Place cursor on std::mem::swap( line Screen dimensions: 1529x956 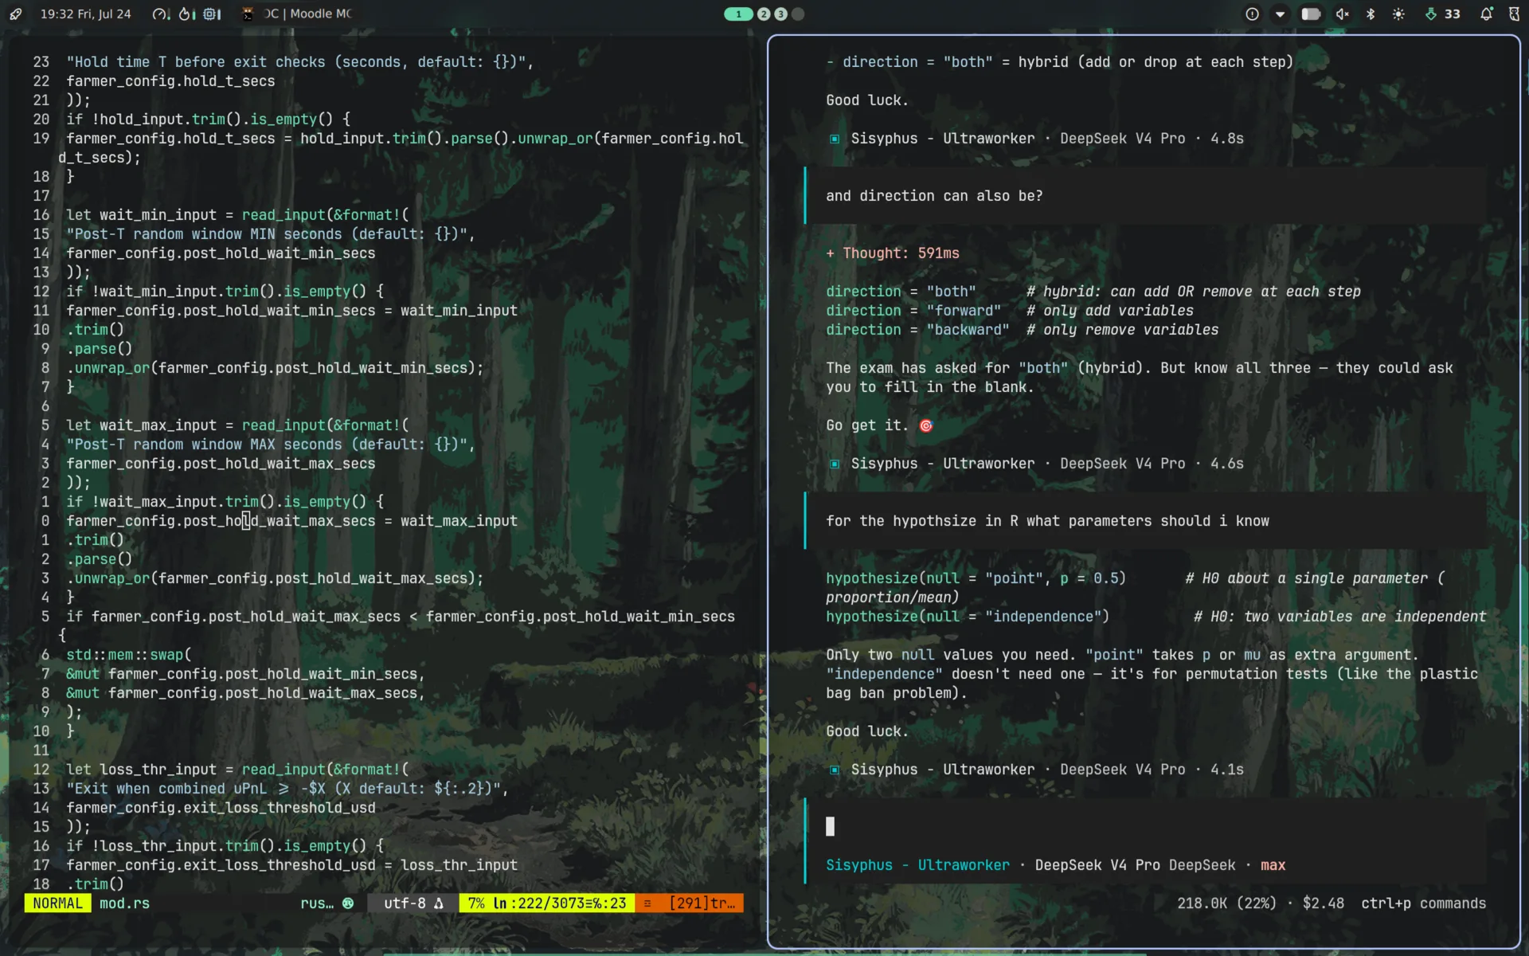128,654
